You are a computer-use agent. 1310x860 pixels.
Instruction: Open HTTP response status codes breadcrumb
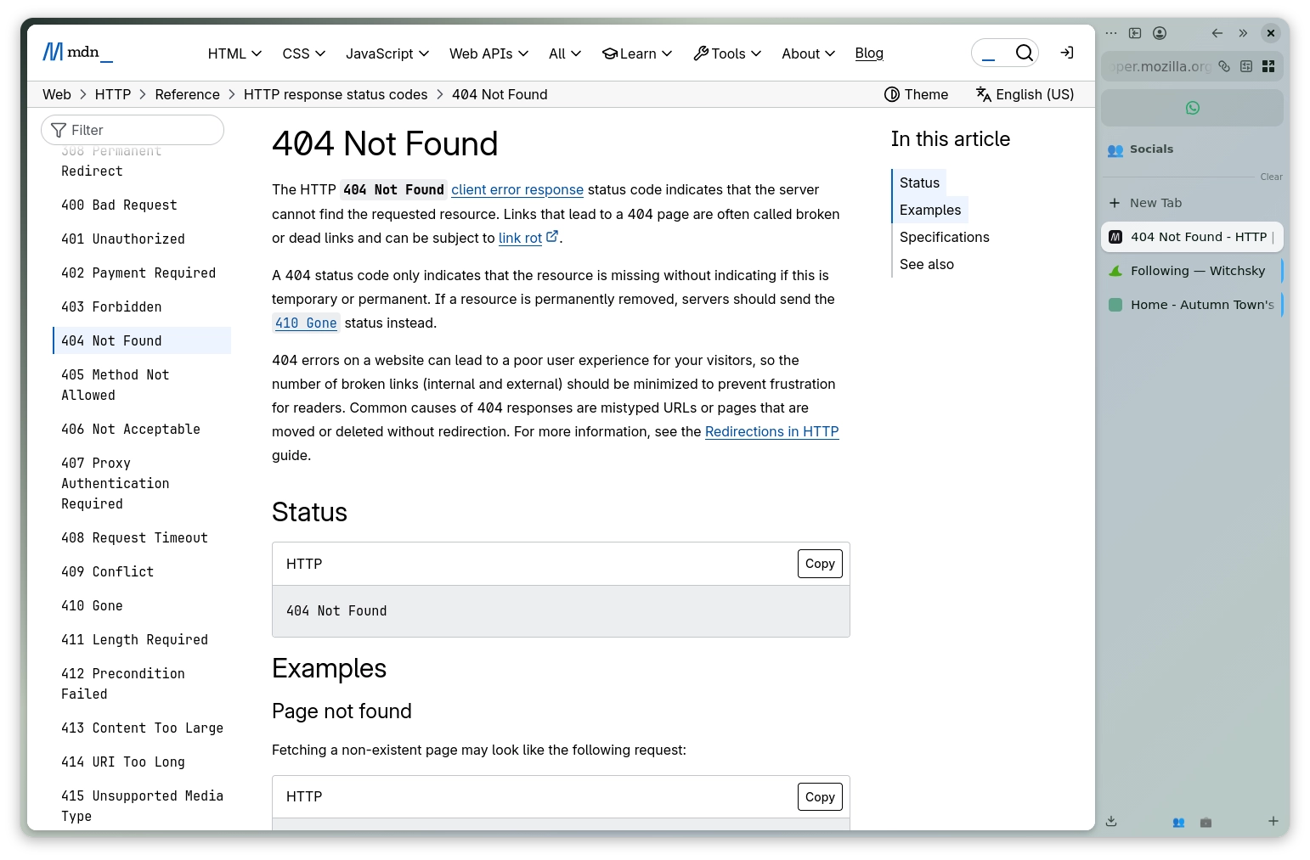(336, 94)
